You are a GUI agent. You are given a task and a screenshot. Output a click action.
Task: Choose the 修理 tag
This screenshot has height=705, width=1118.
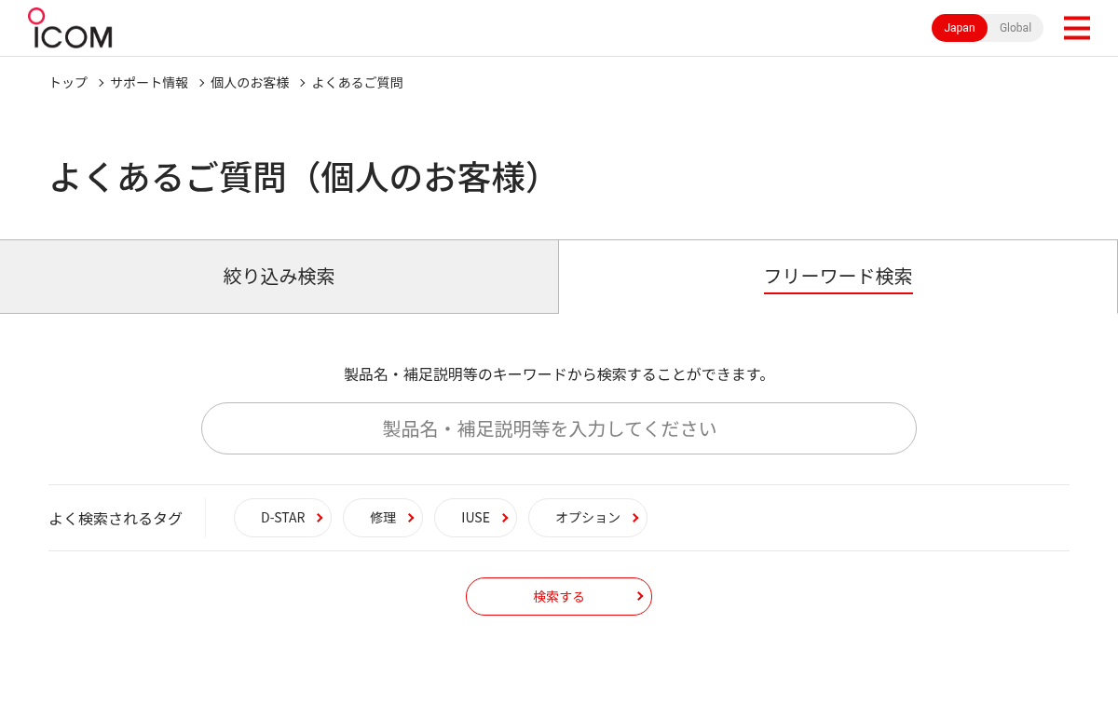coord(383,518)
